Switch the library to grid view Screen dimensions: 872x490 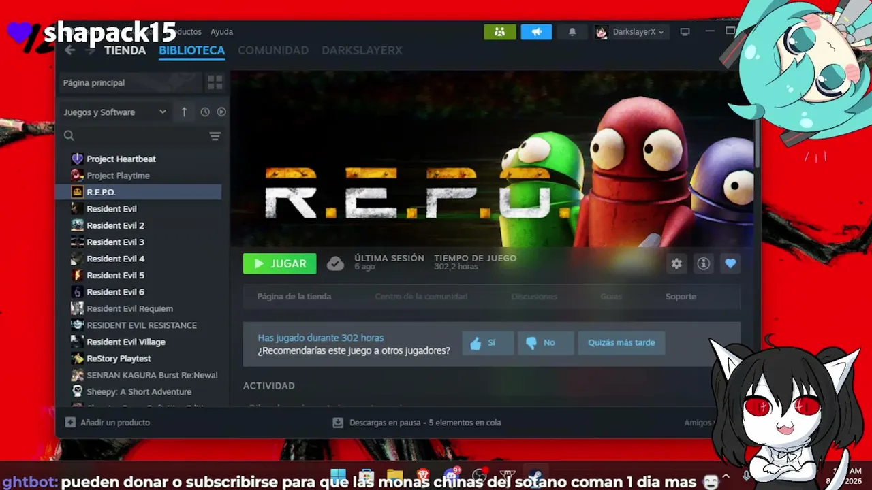pyautogui.click(x=215, y=82)
